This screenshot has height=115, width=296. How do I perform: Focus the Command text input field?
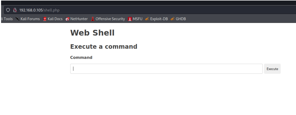click(x=166, y=69)
